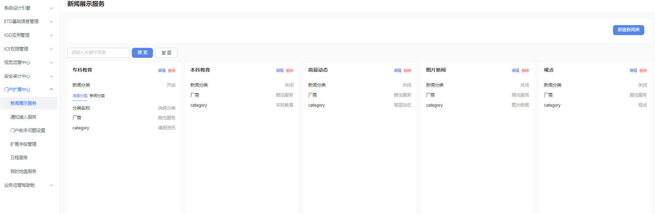The image size is (655, 214).
Task: Delete the 图片新闻 card
Action: 525,71
